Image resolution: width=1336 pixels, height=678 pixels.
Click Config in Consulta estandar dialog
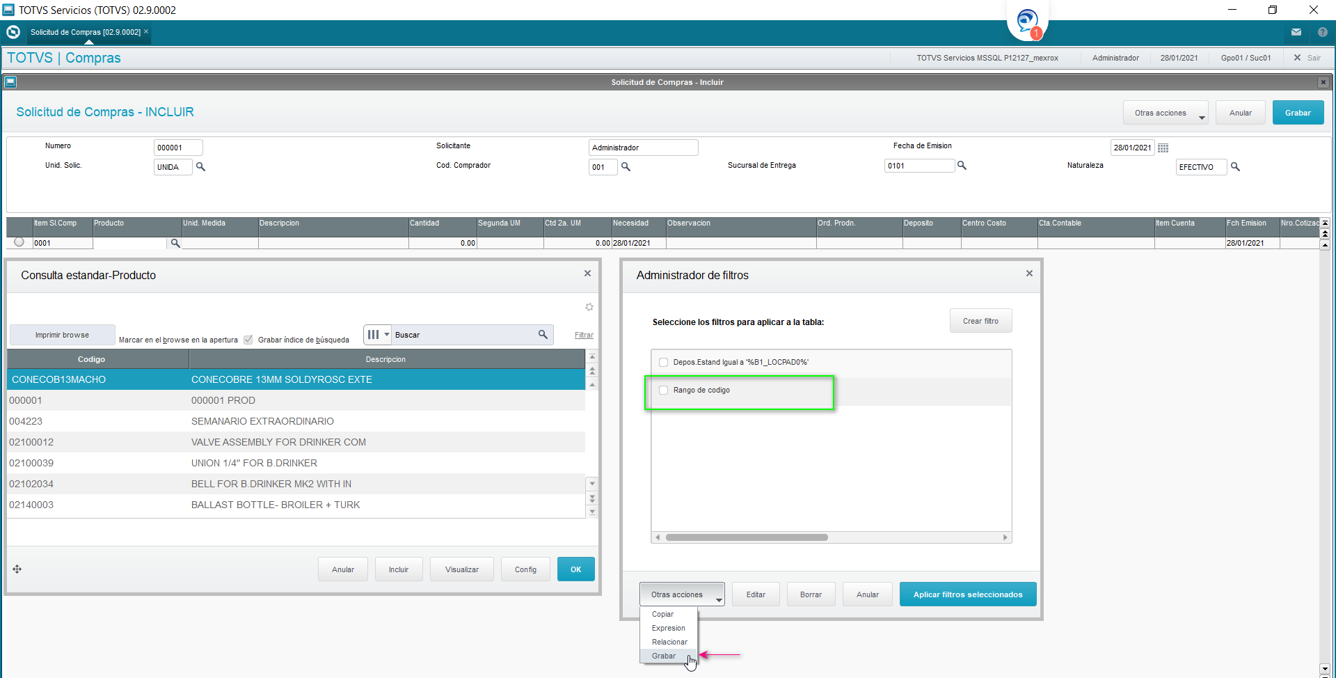[525, 569]
